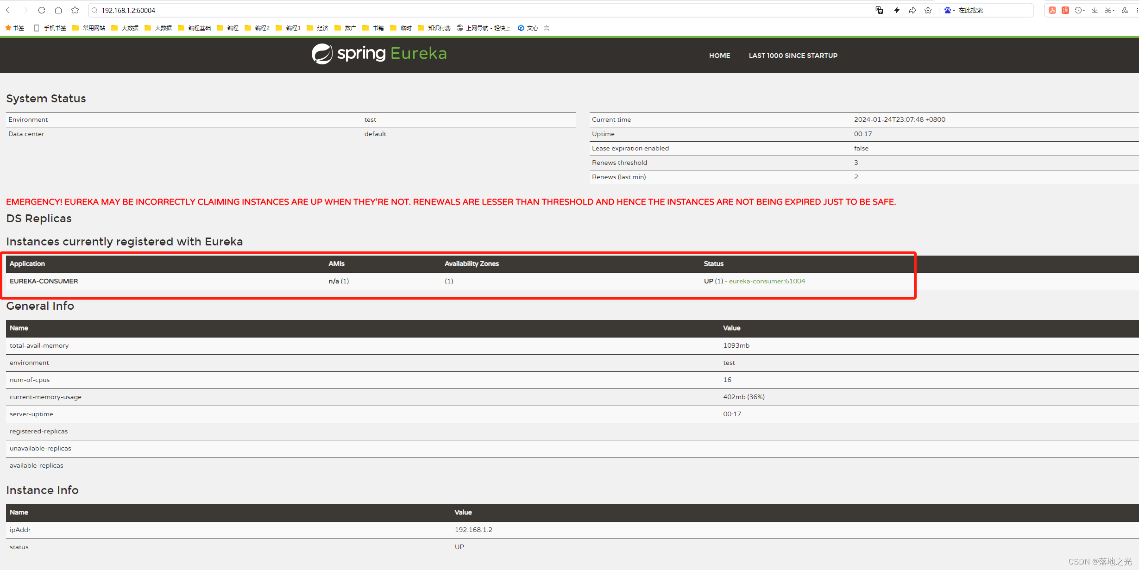Open the history clock dropdown
Viewport: 1139px width, 570px height.
[x=1080, y=10]
